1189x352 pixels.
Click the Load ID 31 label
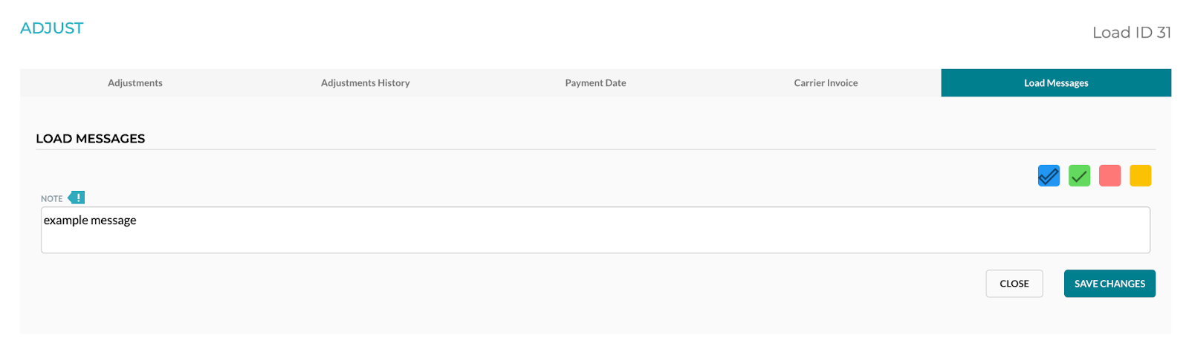(x=1131, y=33)
